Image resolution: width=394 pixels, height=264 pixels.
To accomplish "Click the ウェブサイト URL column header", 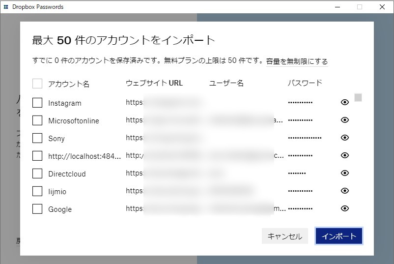I will point(154,83).
